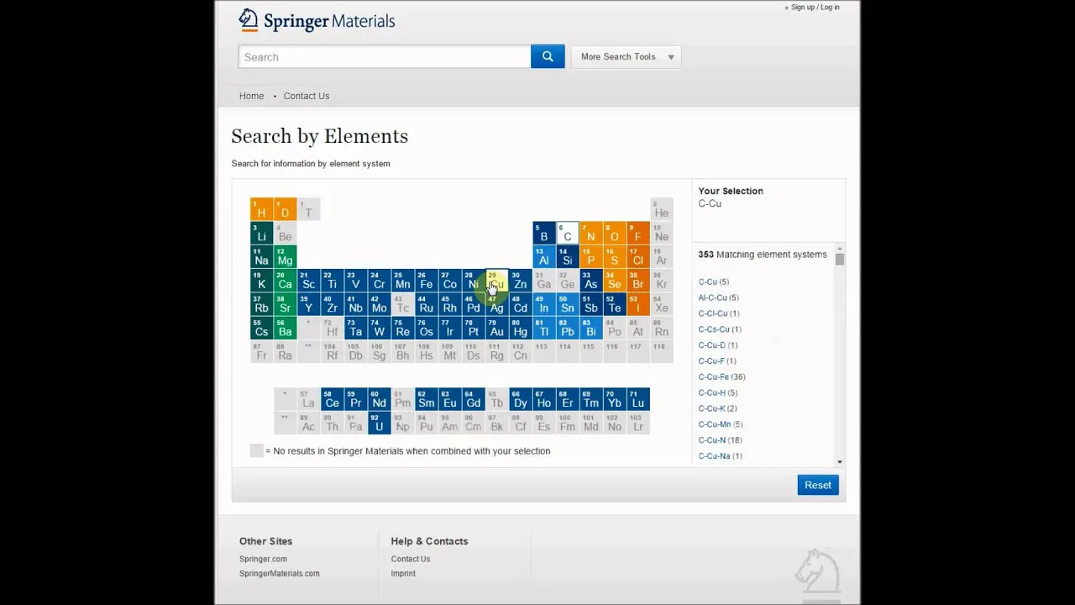Screen dimensions: 1075x605
Task: Deselect the Carbon C element tile
Action: [567, 233]
